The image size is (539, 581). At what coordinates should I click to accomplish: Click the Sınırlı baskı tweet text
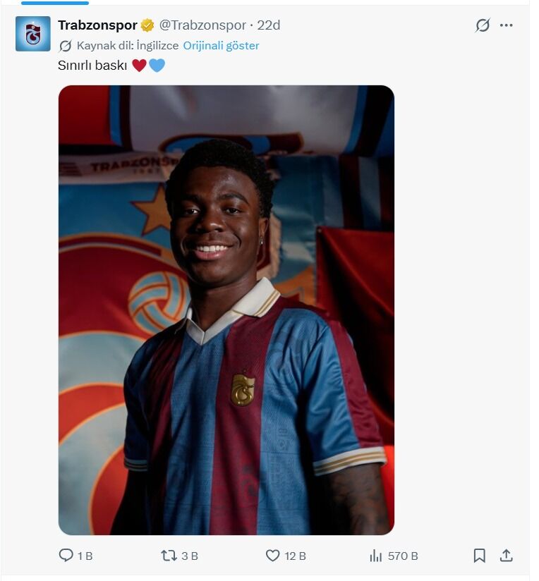tap(92, 66)
